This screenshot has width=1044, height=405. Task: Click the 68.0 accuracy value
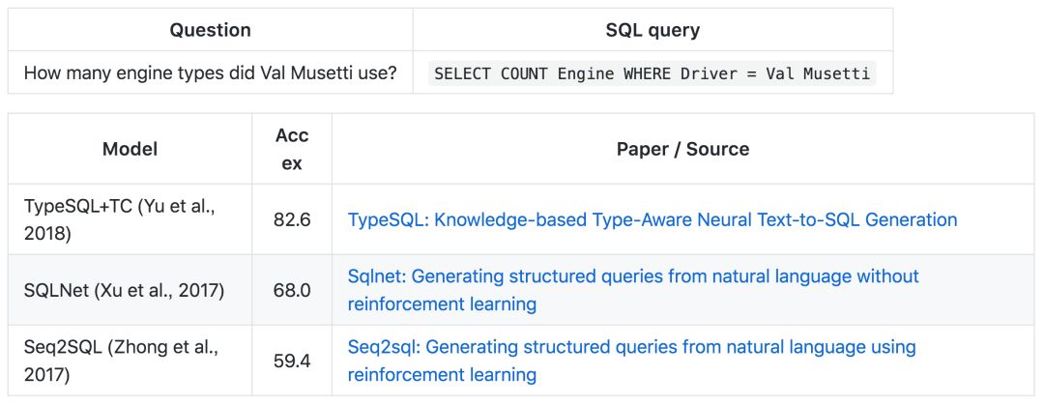(x=292, y=290)
